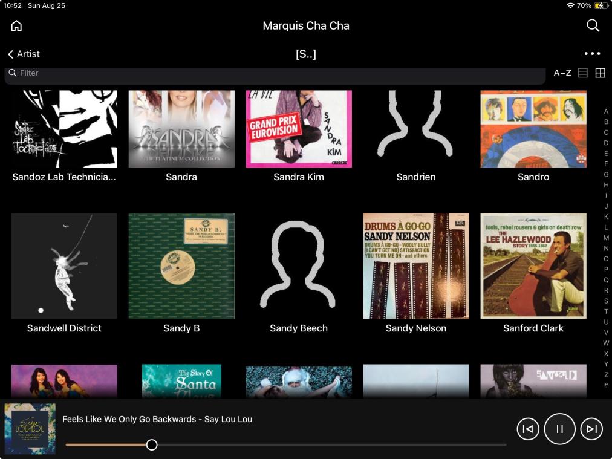Skip to next track
The image size is (612, 459).
pos(591,429)
